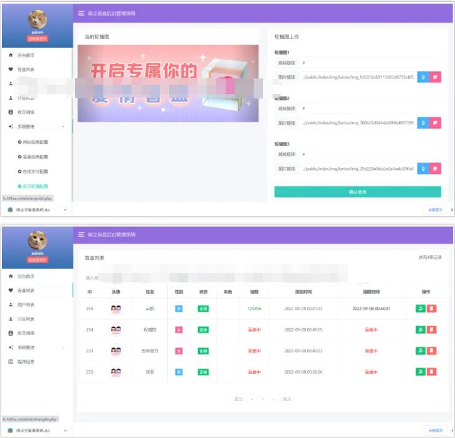This screenshot has height=438, width=455.
Task: Click the home icon in the bottom sidebar
Action: [x=11, y=276]
